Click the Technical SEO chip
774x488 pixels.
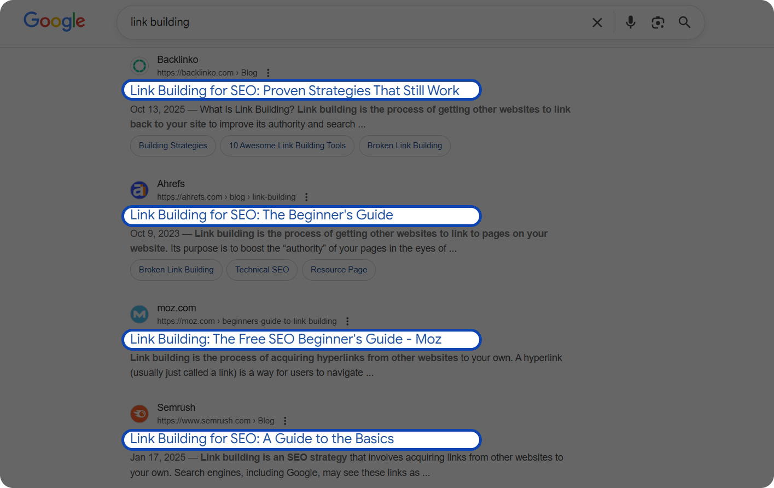tap(261, 270)
